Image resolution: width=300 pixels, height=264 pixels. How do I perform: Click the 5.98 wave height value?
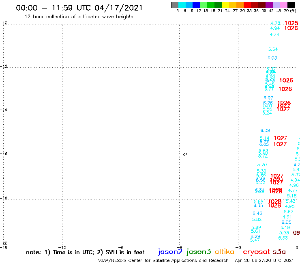pyautogui.click(x=259, y=201)
